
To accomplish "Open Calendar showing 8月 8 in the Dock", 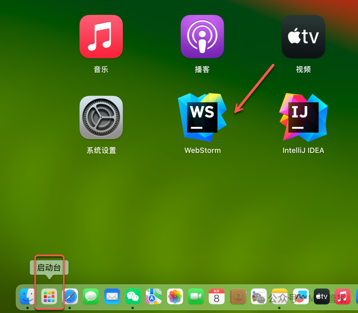I will [217, 296].
